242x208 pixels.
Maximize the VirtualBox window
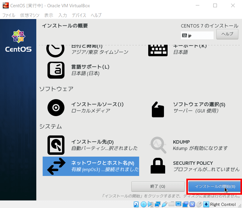click(215, 5)
